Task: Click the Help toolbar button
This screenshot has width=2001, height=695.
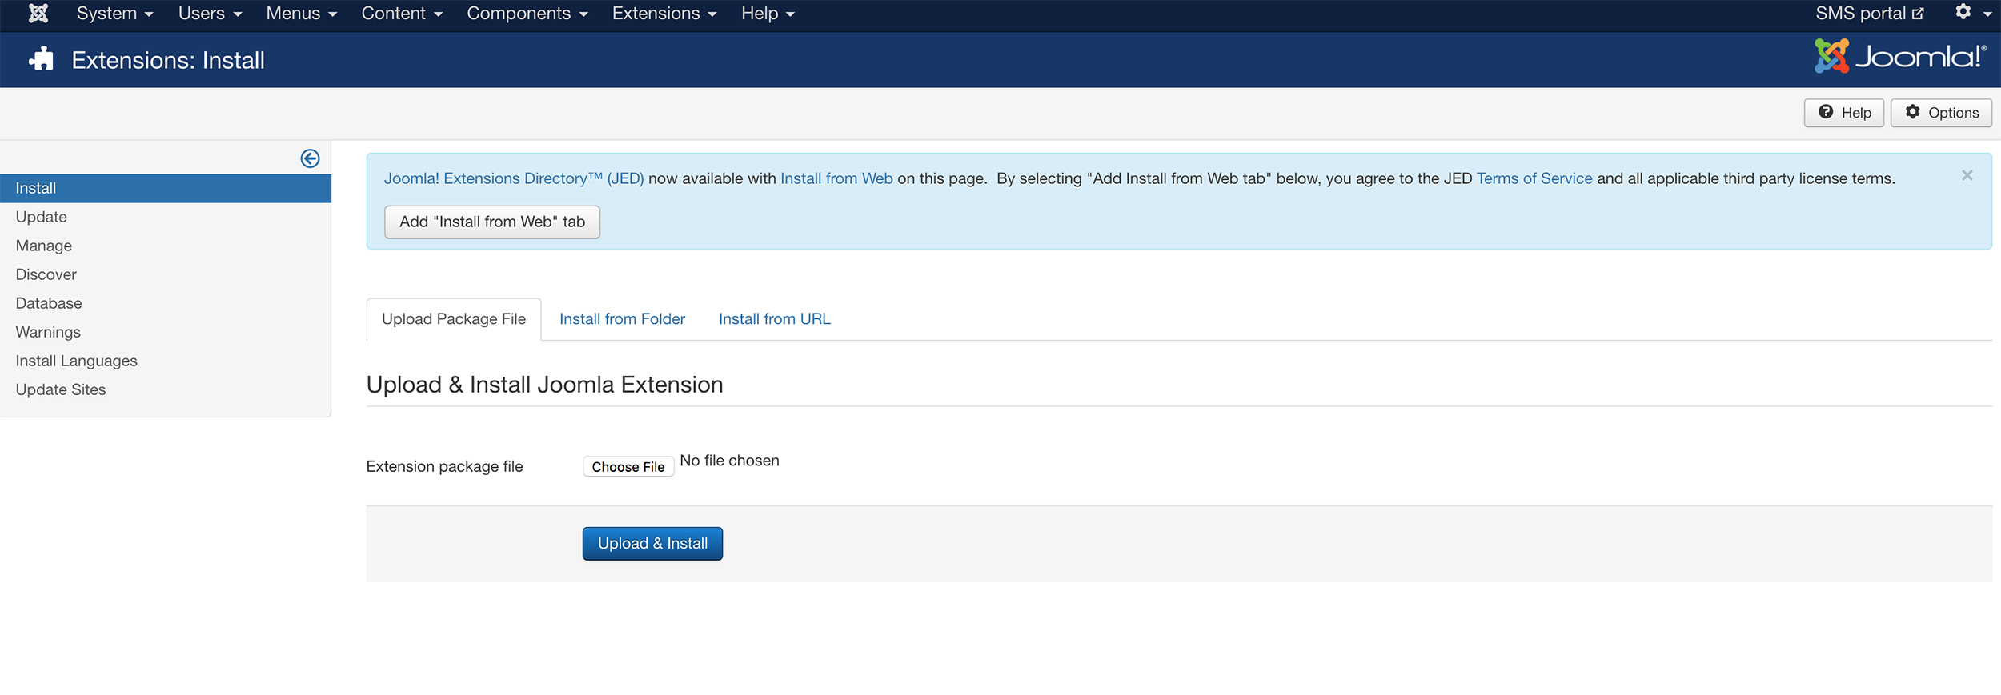Action: pos(1844,113)
